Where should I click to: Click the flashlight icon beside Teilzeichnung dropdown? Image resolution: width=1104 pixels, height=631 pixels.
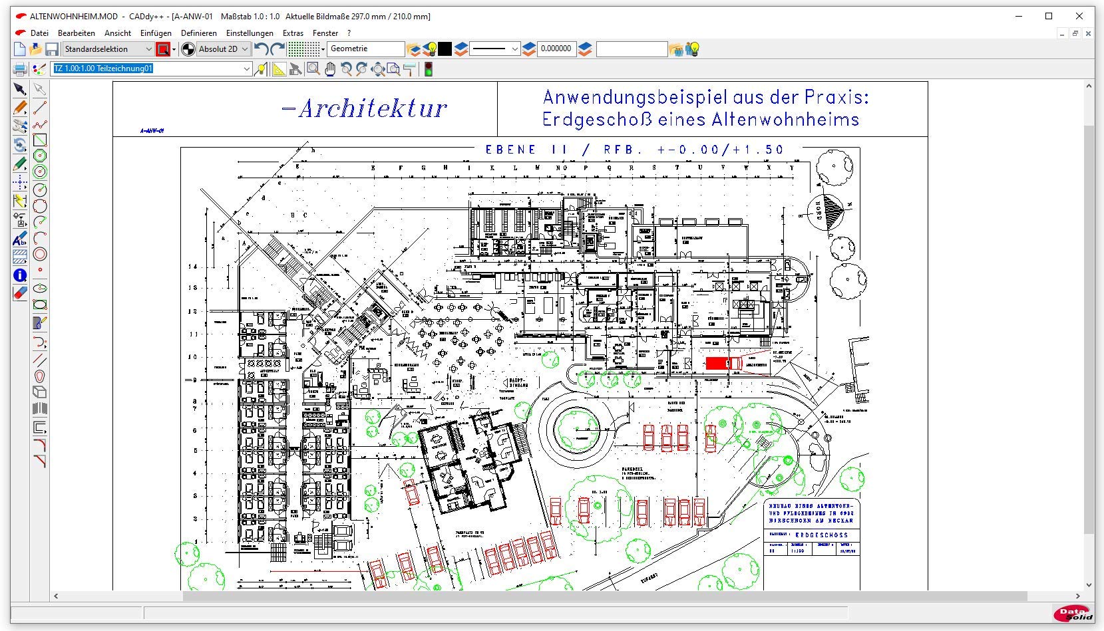(x=262, y=68)
